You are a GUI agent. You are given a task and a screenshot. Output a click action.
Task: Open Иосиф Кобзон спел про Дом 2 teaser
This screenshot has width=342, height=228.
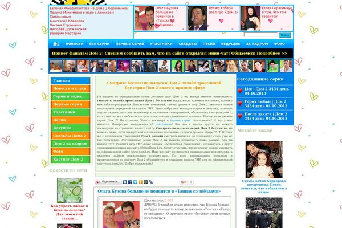click(x=223, y=10)
